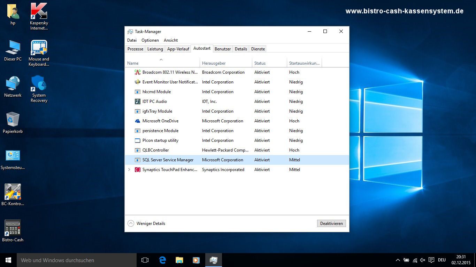This screenshot has width=476, height=267.
Task: Open the media player taskbar icon
Action: click(x=196, y=260)
